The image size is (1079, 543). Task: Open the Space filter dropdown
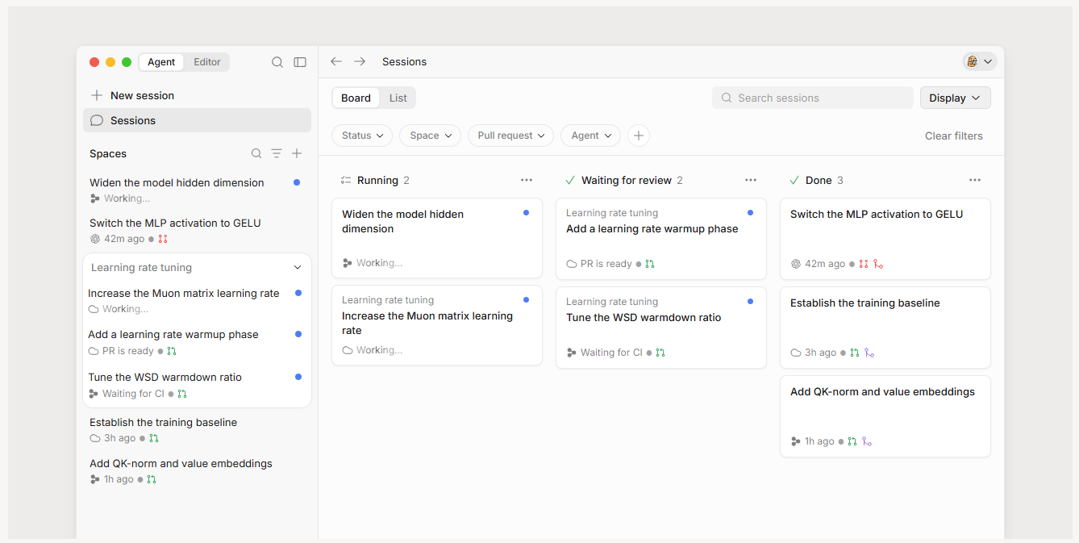431,136
